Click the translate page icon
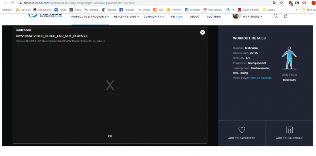Image resolution: width=316 pixels, height=156 pixels. [x=275, y=3]
